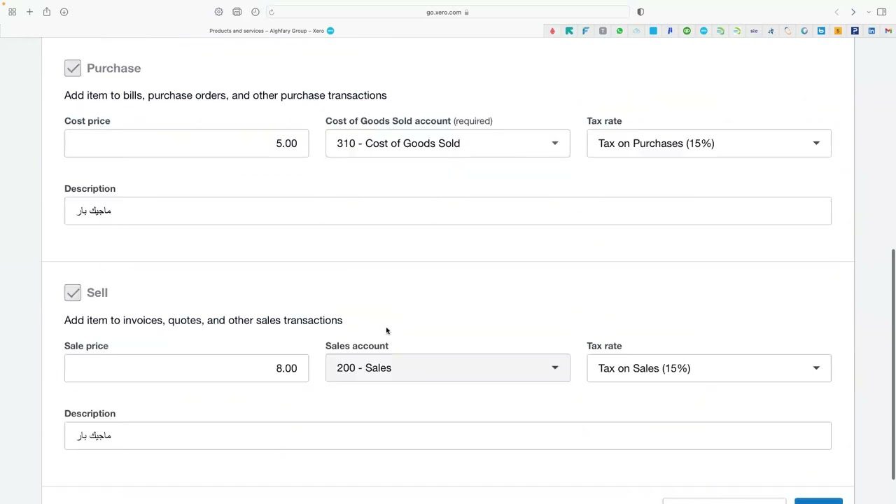Viewport: 896px width, 504px height.
Task: Open the LinkedIn bookmark icon
Action: click(x=871, y=31)
